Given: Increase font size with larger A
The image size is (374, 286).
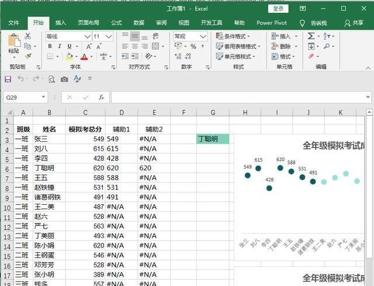Looking at the screenshot, I should point(89,47).
